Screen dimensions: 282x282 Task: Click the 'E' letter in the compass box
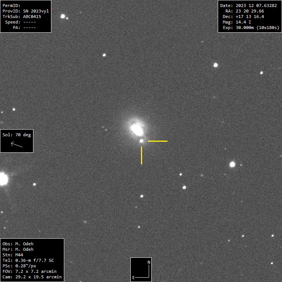(x=133, y=278)
